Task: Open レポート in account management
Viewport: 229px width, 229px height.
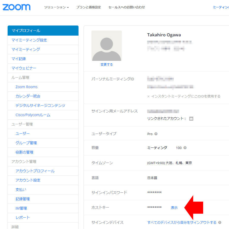Action: coord(23,217)
